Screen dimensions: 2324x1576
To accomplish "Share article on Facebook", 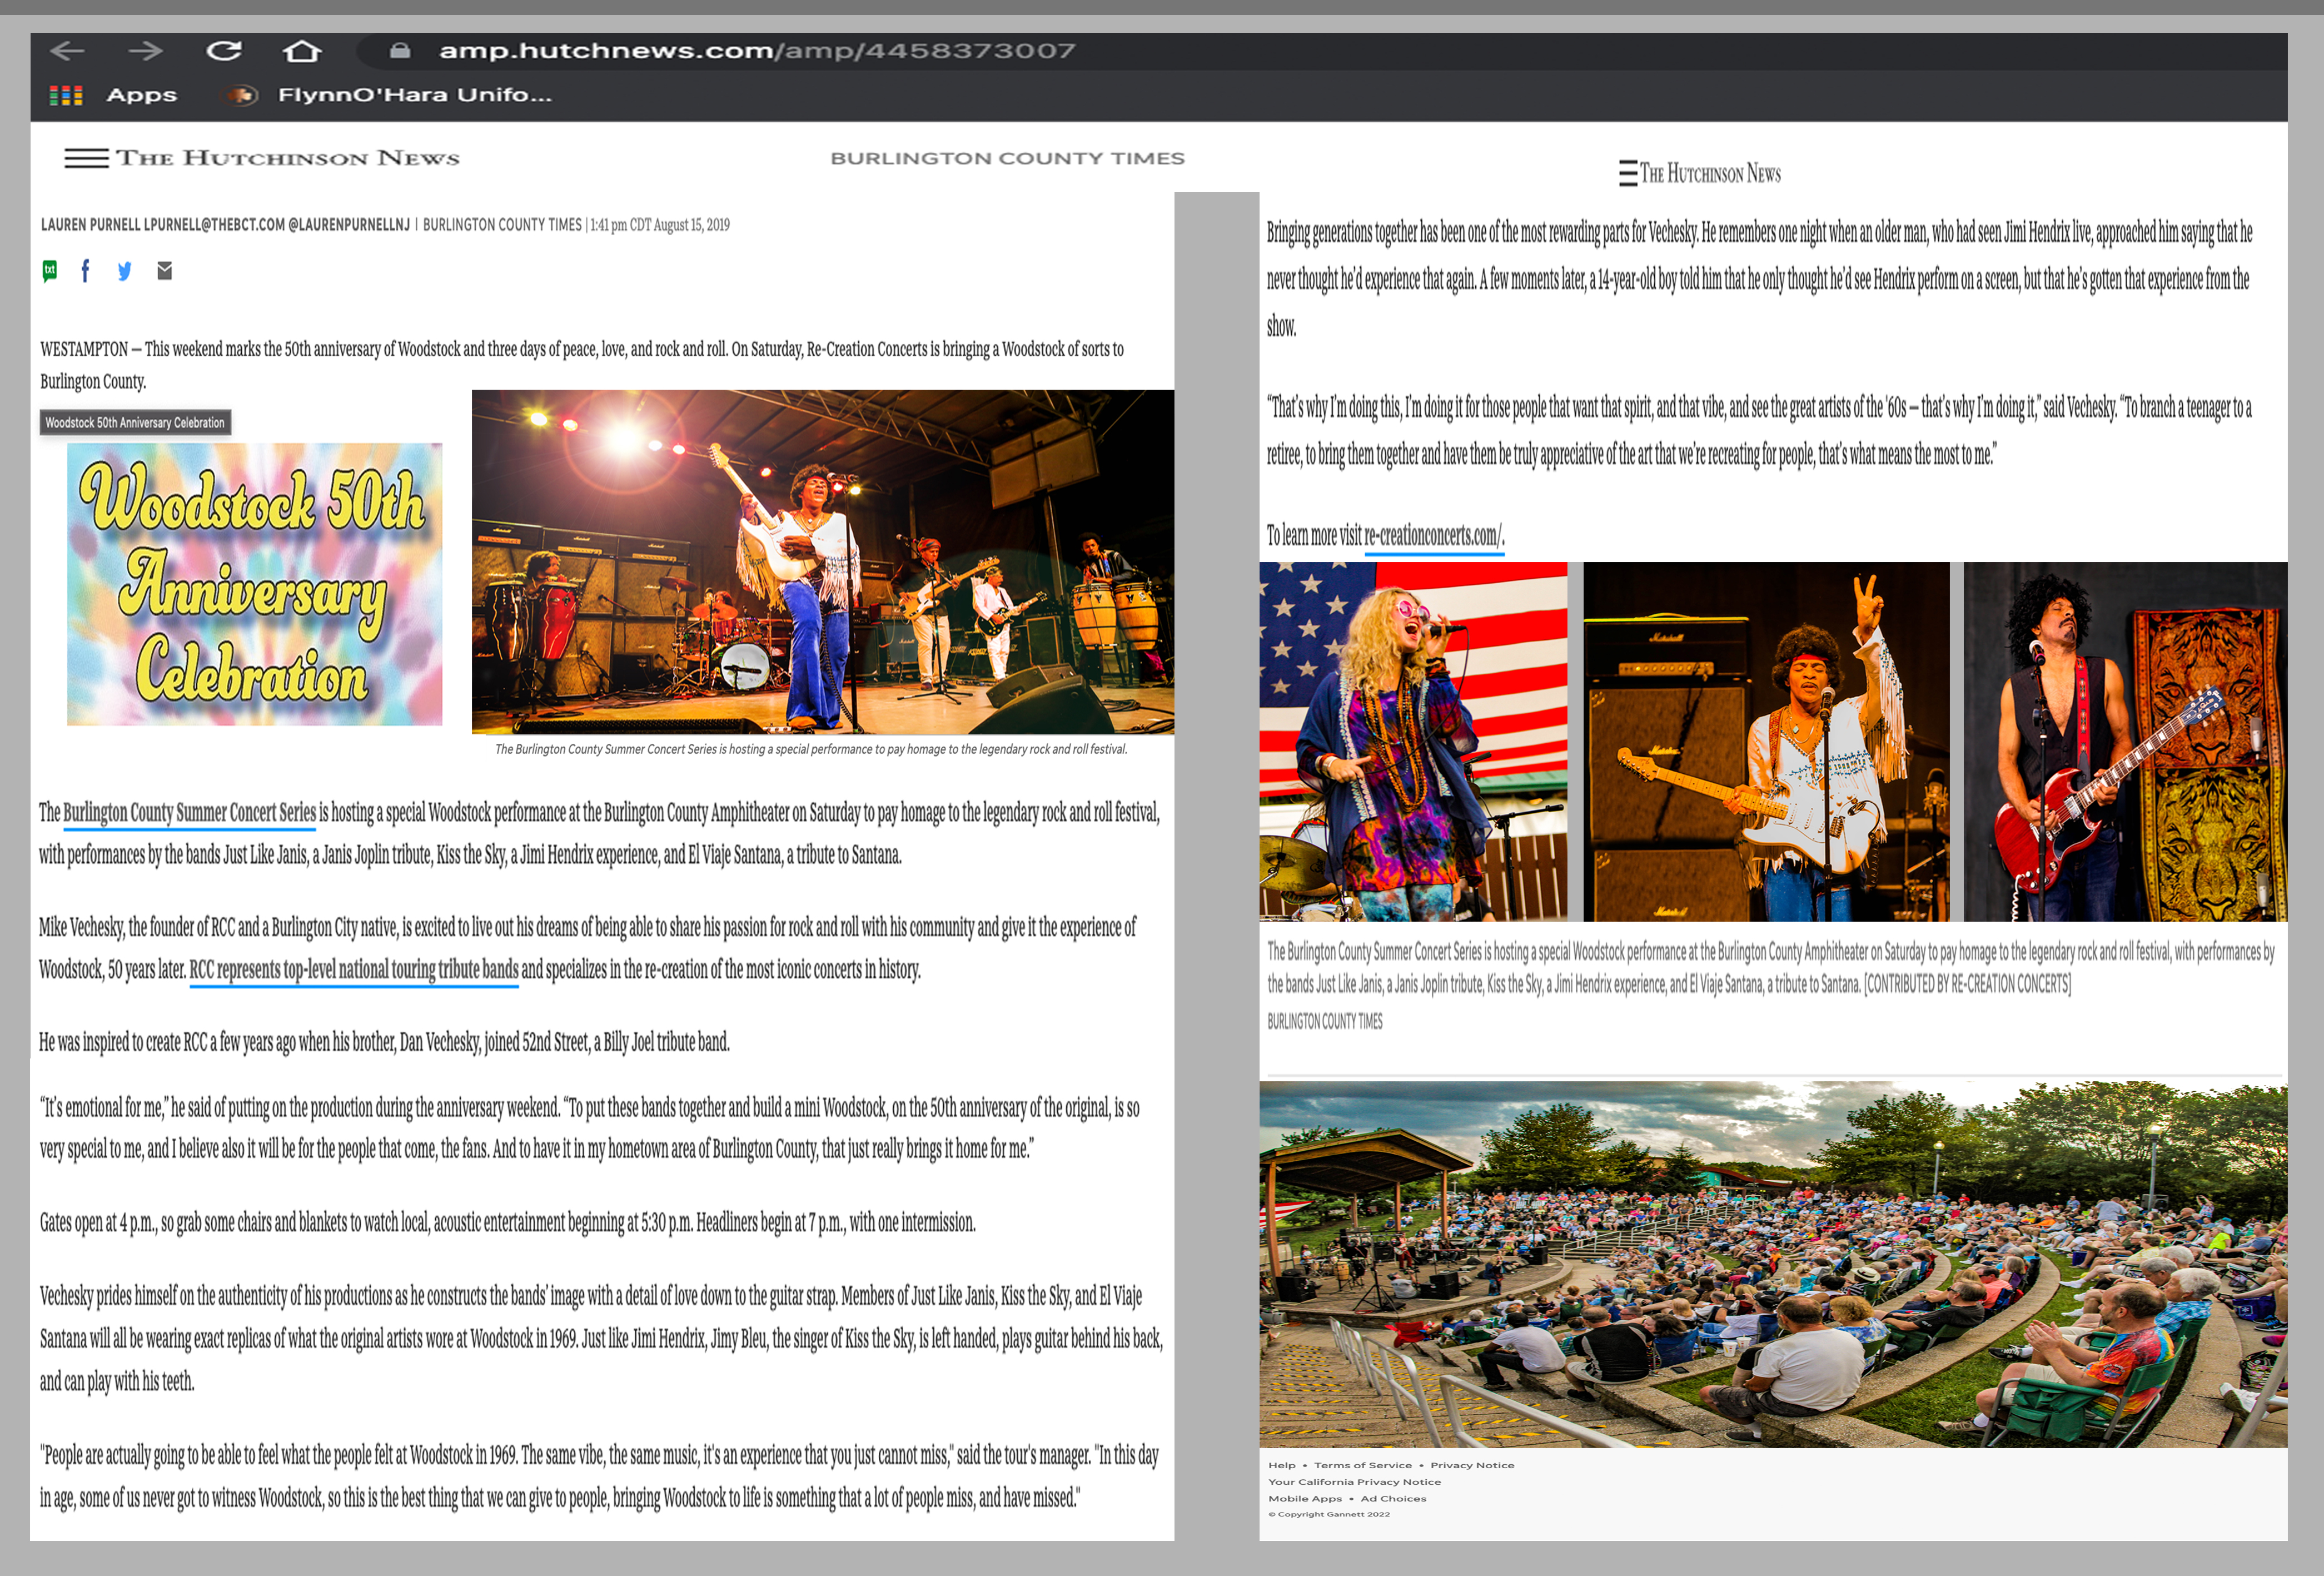I will [85, 271].
